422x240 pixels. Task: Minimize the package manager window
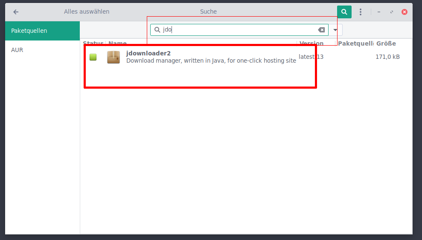tap(378, 12)
